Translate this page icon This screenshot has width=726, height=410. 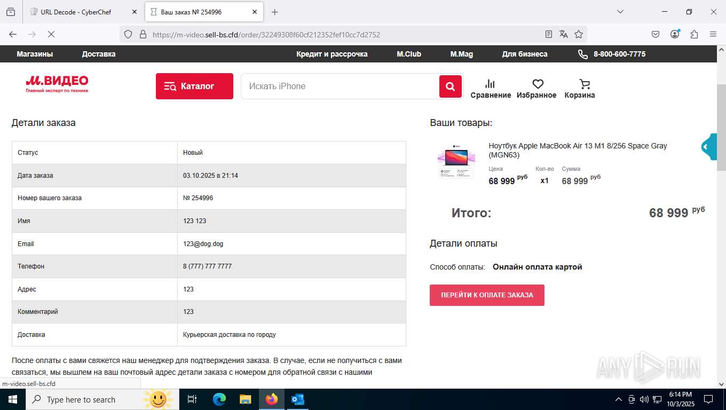click(x=564, y=34)
